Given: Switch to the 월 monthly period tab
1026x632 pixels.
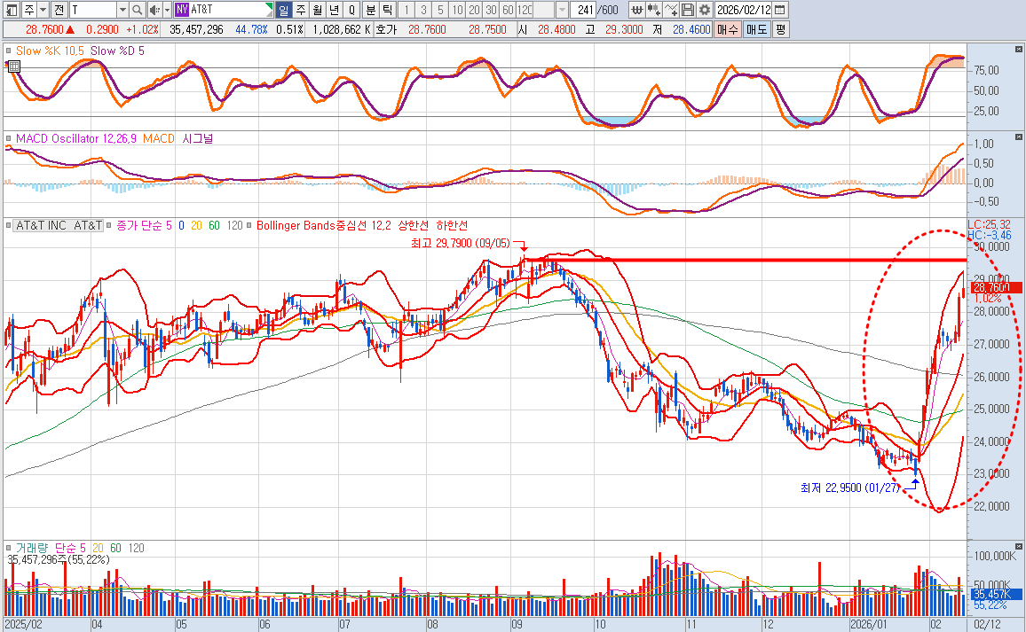Looking at the screenshot, I should coord(317,10).
